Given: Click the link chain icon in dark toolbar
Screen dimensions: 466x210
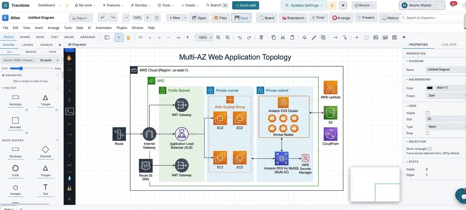Looking at the screenshot, I should point(70,165).
